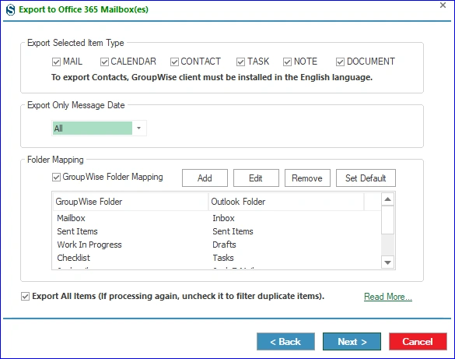Click the 'Tasks' Outlook folder cell

(223, 258)
